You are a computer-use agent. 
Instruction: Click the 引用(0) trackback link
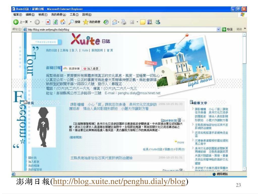[180, 149]
